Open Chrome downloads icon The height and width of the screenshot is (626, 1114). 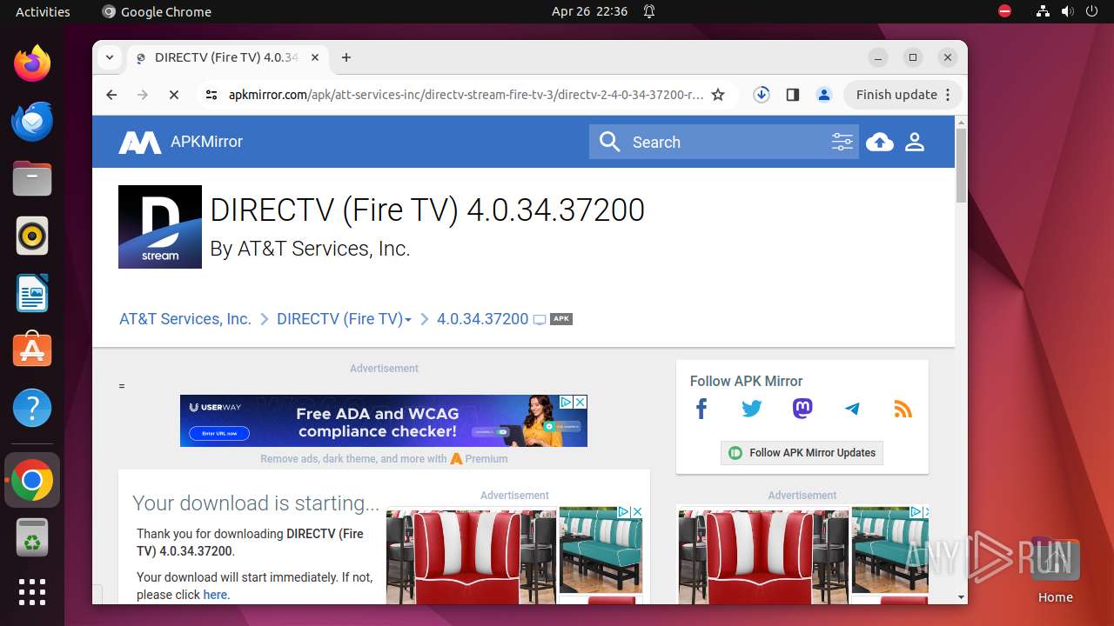pos(762,95)
